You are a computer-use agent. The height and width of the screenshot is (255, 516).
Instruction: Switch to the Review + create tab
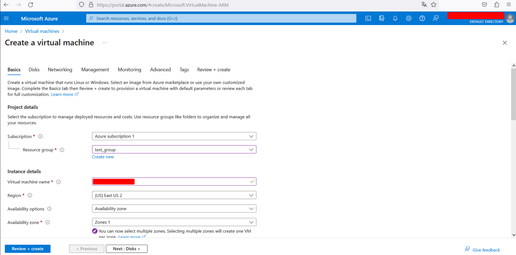214,70
